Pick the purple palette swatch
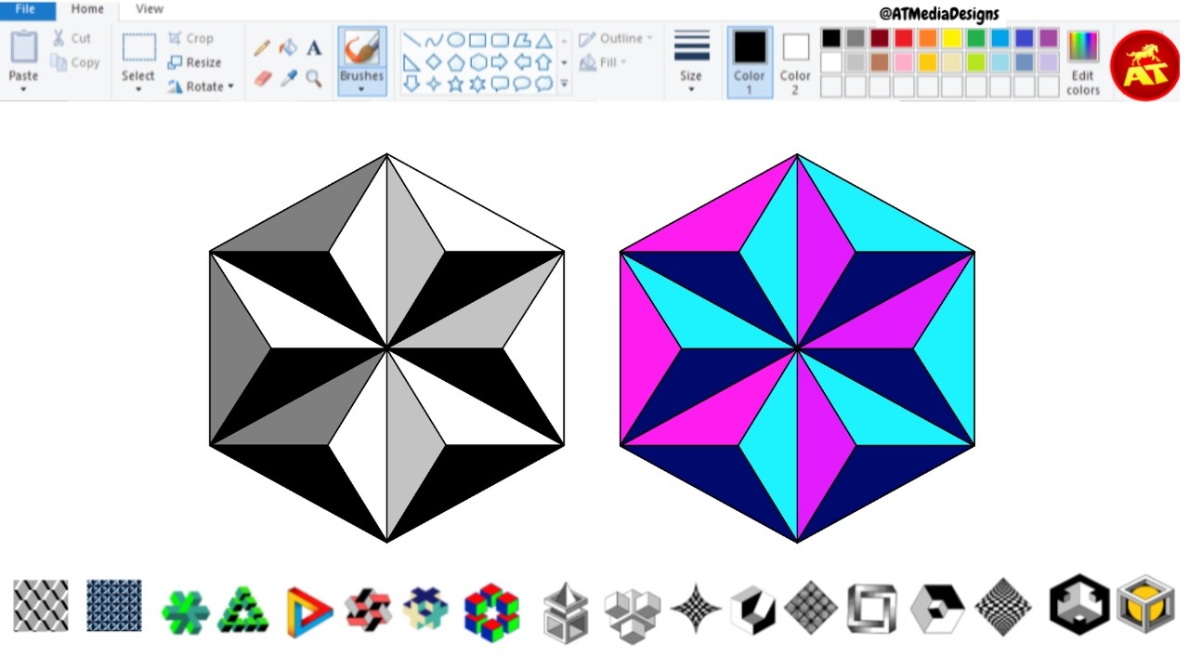This screenshot has width=1189, height=669. pos(1048,39)
